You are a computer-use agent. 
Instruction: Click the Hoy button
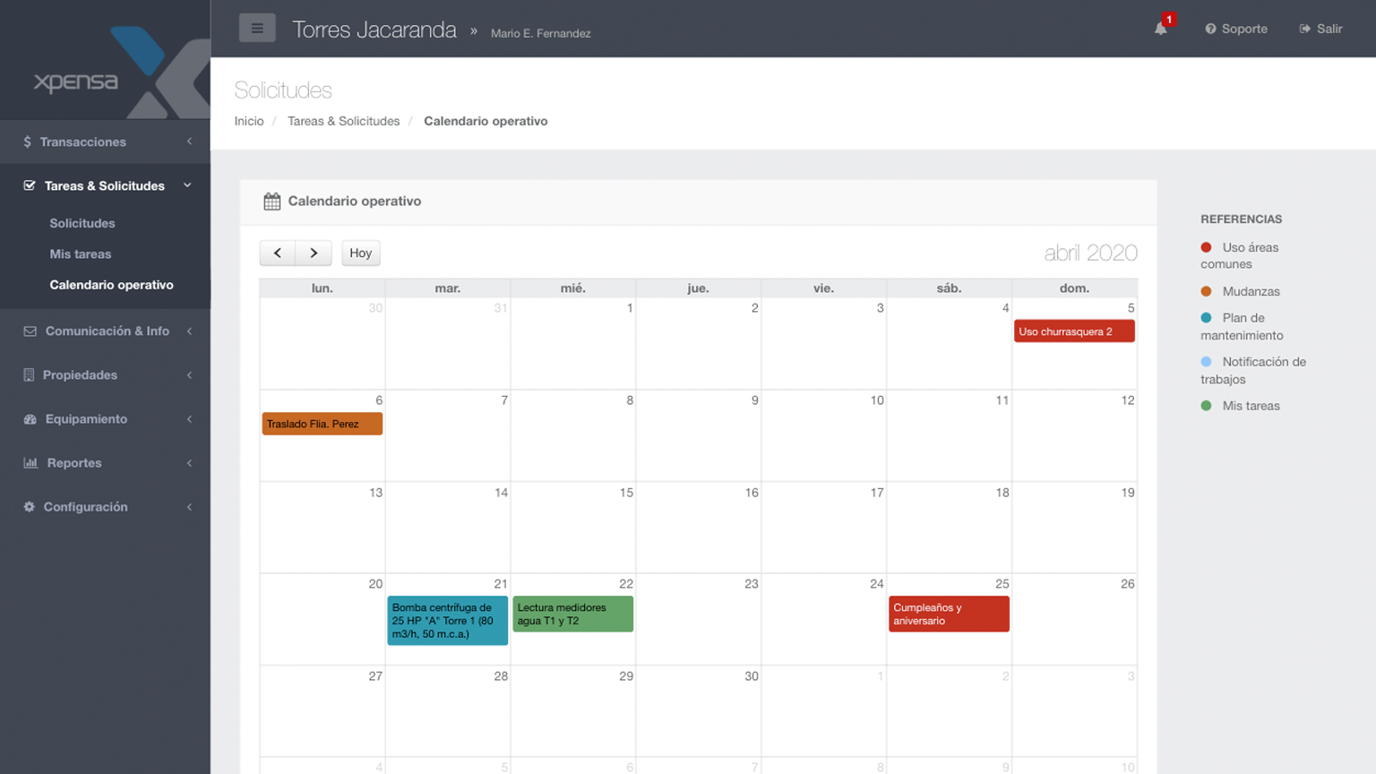coord(361,253)
